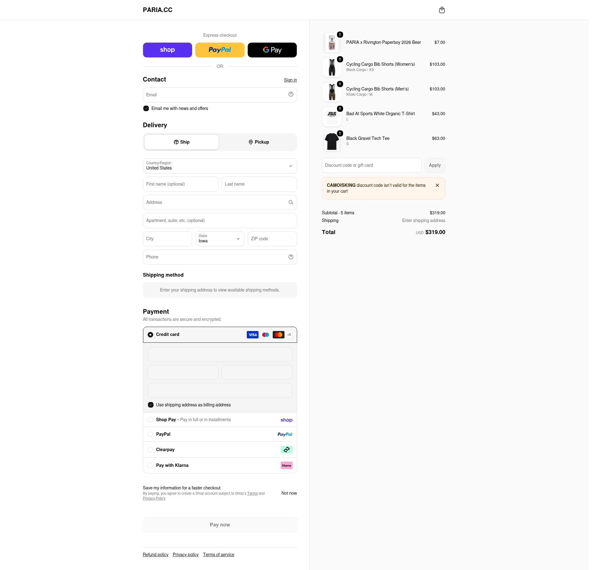Click the Clearpay logo icon
Image resolution: width=593 pixels, height=570 pixels.
[286, 450]
